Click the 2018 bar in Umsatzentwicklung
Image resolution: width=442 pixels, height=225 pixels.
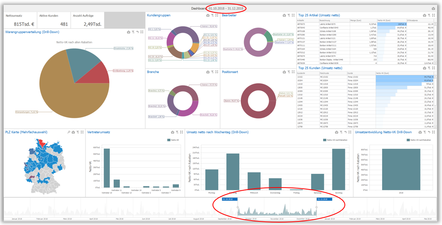(401, 169)
